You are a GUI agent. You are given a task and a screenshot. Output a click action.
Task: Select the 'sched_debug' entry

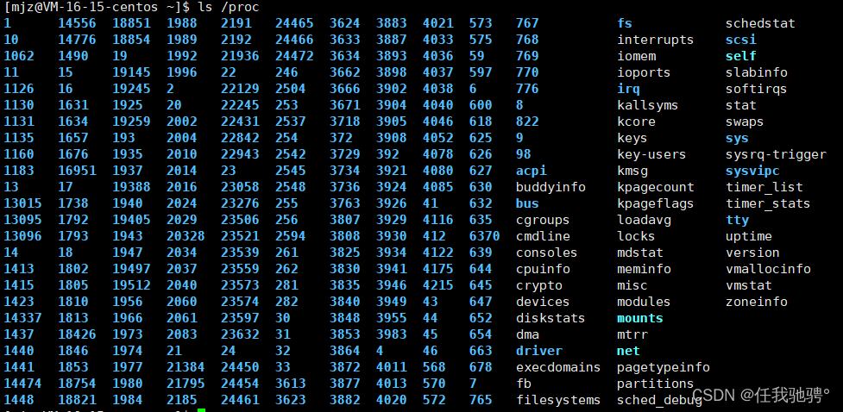[x=660, y=400]
